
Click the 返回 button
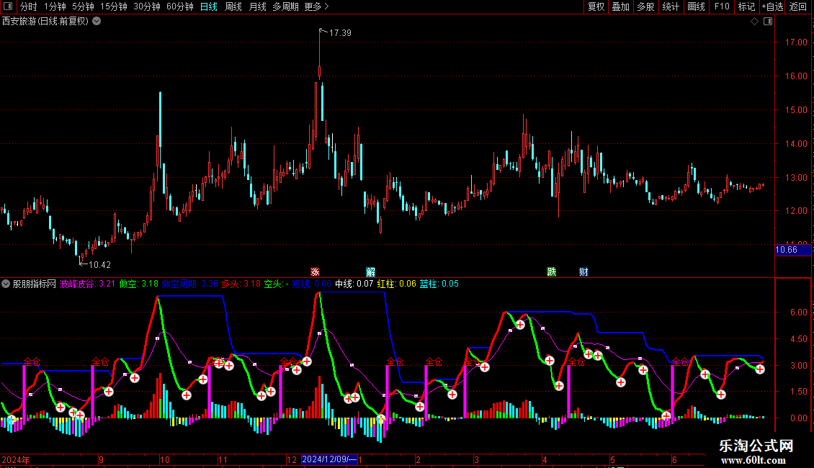[x=798, y=7]
